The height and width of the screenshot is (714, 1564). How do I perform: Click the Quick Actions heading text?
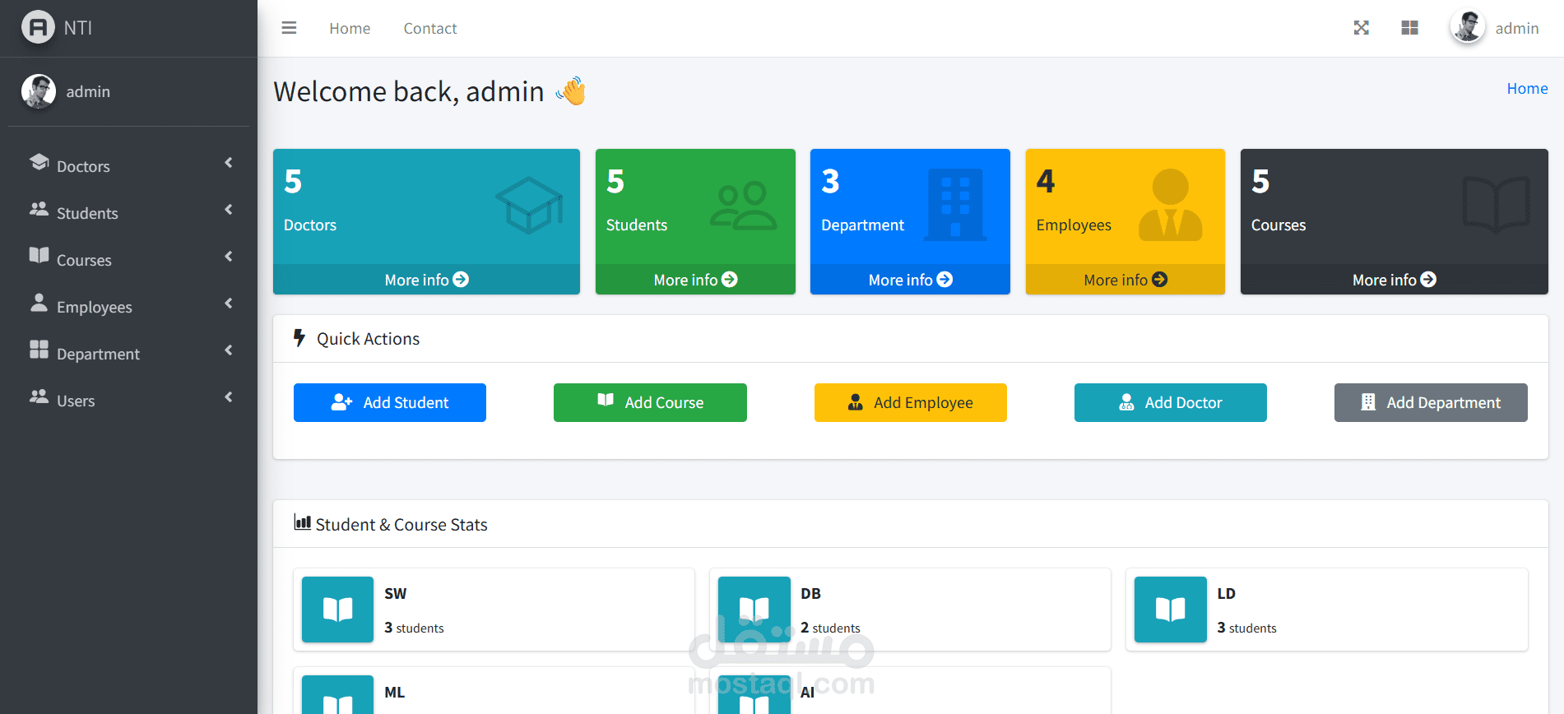[368, 339]
